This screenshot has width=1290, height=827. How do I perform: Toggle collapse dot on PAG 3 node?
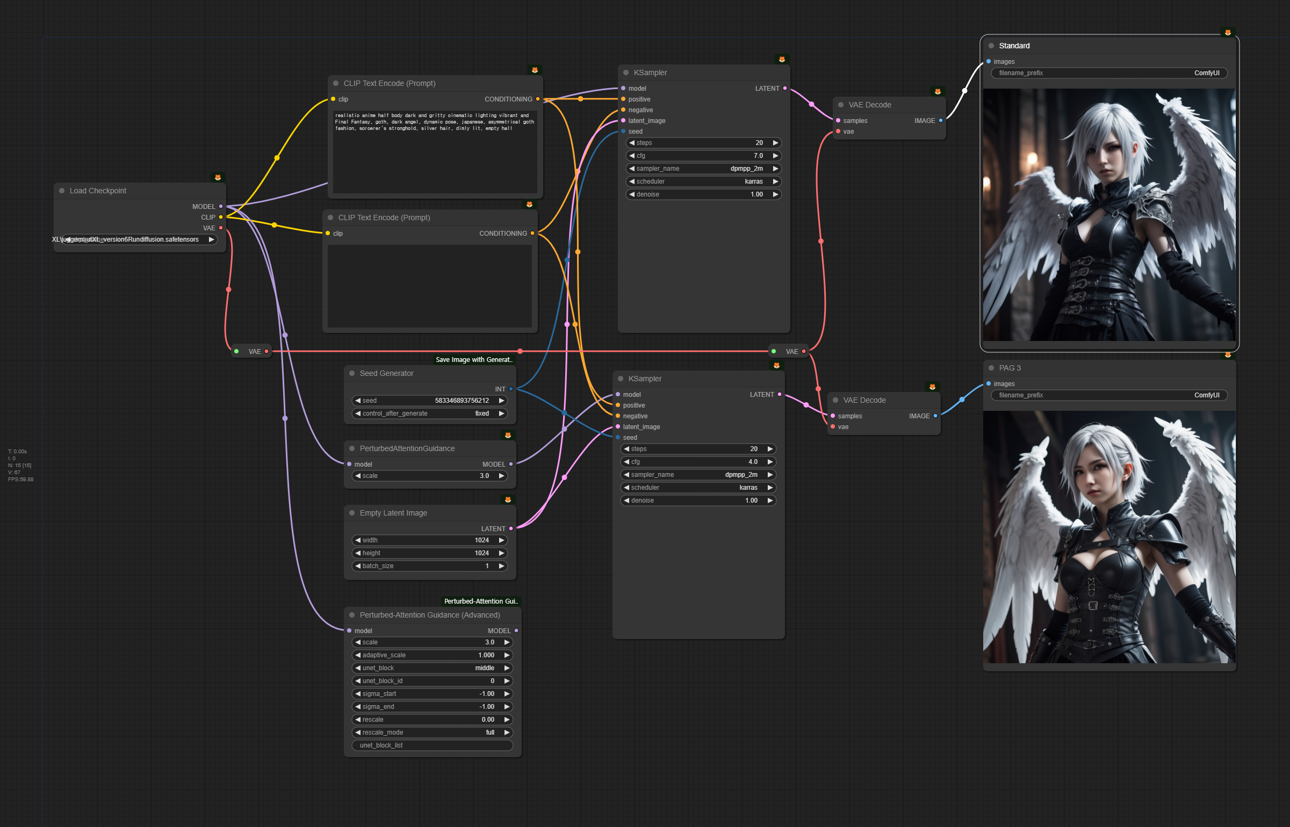(x=991, y=368)
